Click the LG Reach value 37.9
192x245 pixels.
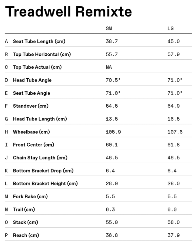174,235
